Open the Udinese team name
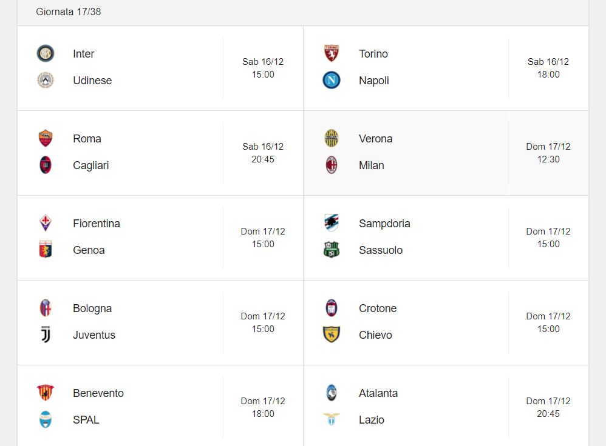The image size is (606, 446). (92, 80)
